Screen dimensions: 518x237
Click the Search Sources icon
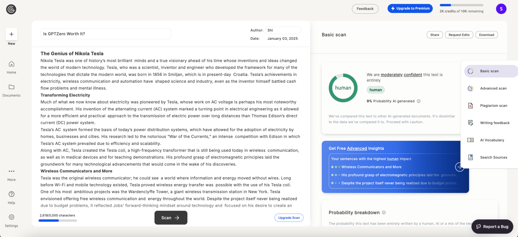470,157
